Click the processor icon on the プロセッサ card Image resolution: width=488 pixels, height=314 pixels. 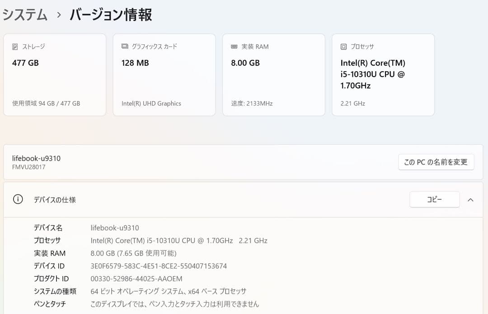pyautogui.click(x=343, y=46)
